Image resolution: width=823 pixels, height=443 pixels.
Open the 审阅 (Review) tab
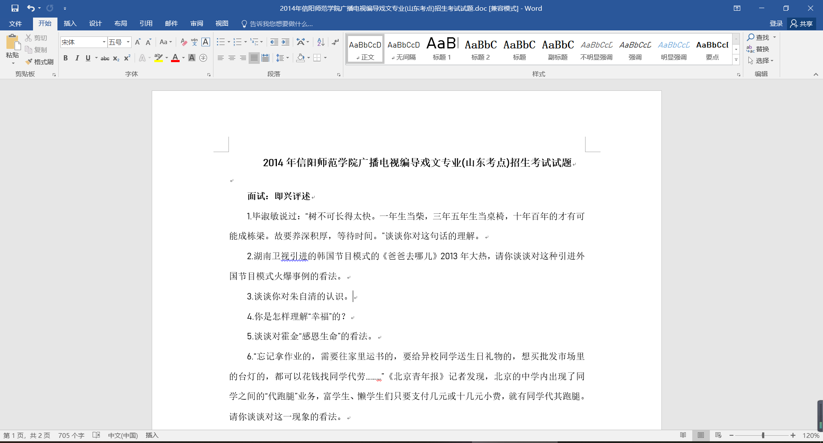[x=197, y=24]
